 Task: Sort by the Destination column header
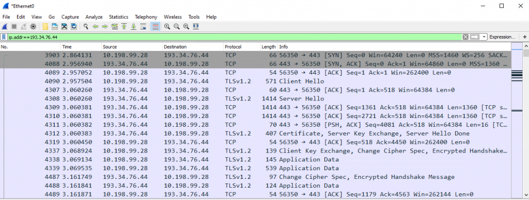click(193, 47)
